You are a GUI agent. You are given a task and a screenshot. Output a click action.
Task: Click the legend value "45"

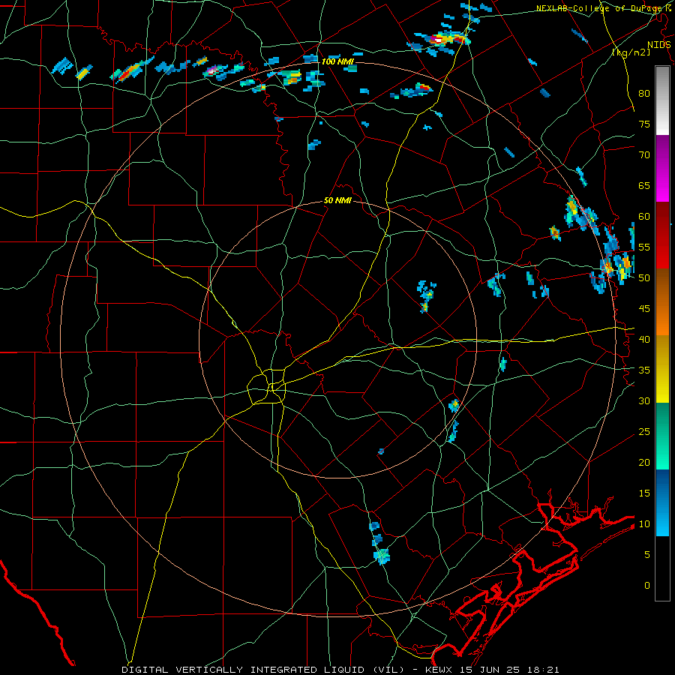coord(644,309)
